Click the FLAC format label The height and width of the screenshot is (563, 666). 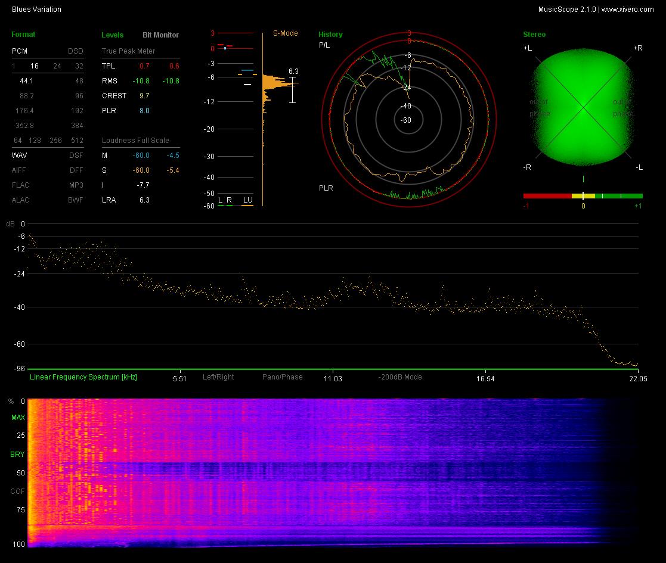click(20, 185)
